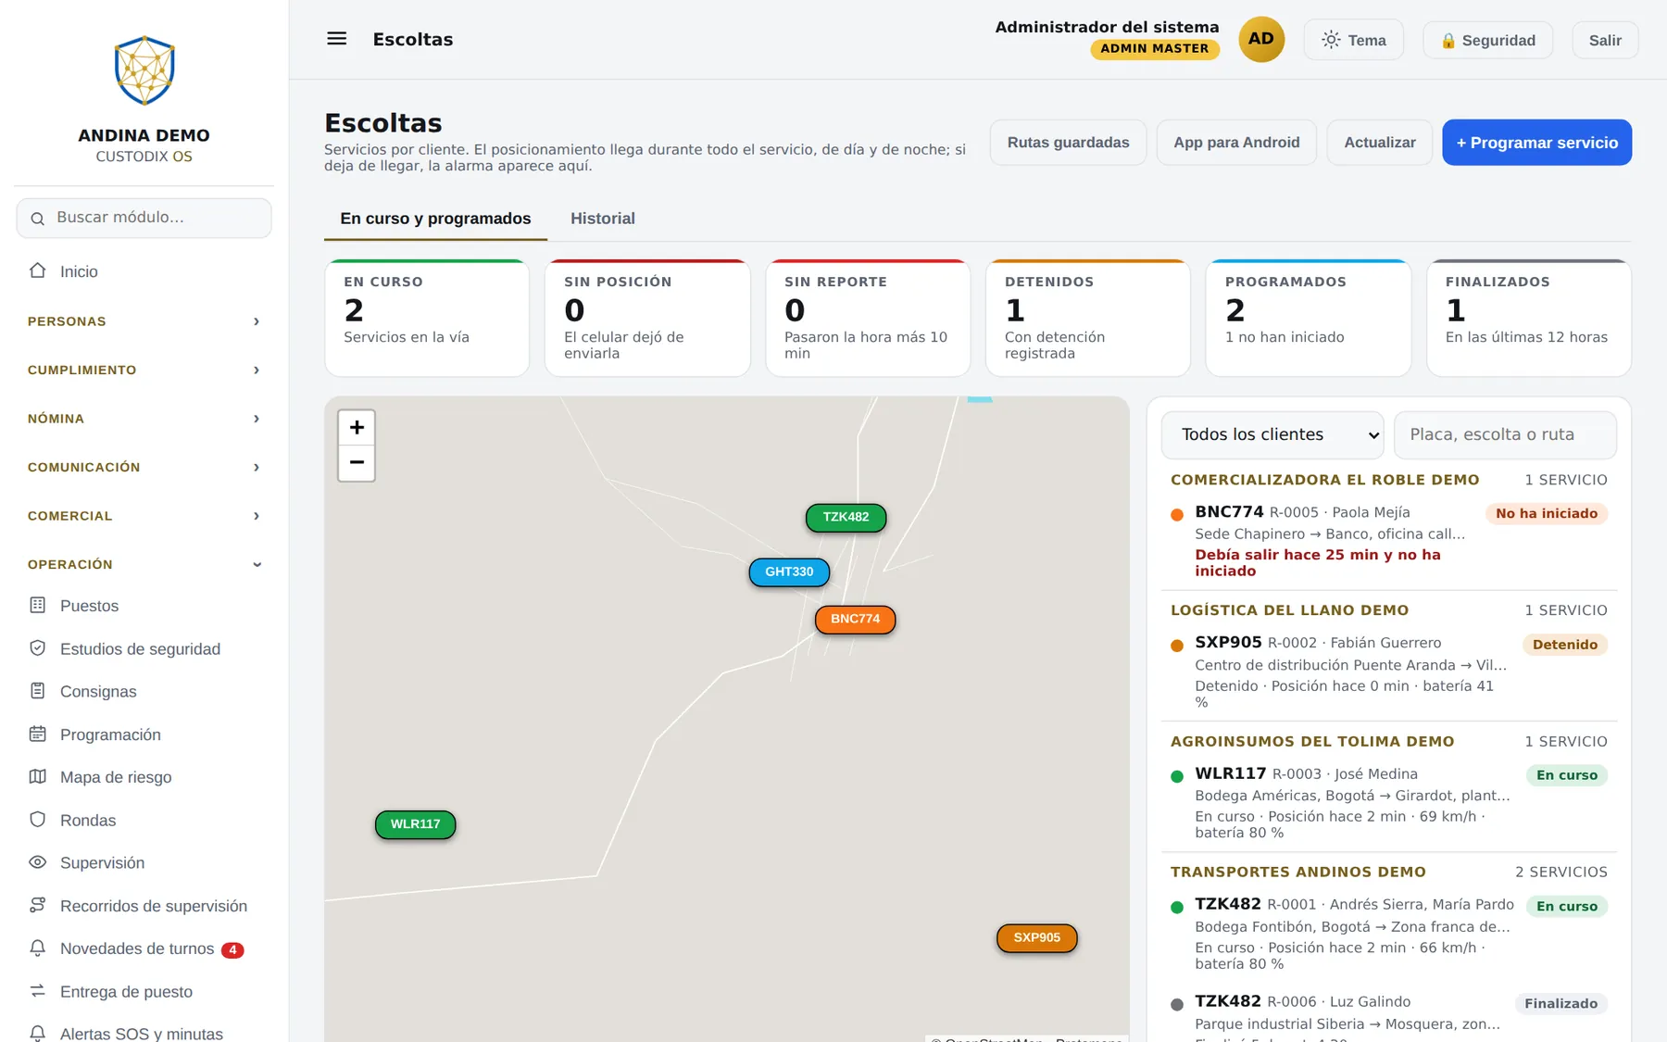Open the BNC774 R-0005 service row
The image size is (1667, 1042).
point(1389,540)
